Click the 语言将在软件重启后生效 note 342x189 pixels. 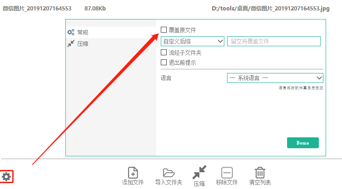pos(301,88)
